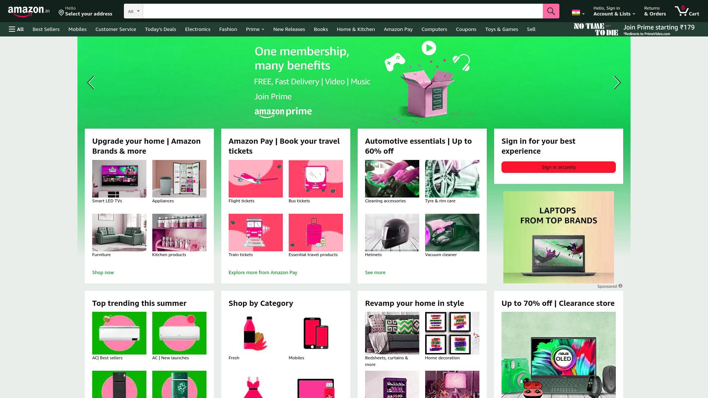Open the All hamburger menu
Image resolution: width=708 pixels, height=398 pixels.
[x=16, y=29]
